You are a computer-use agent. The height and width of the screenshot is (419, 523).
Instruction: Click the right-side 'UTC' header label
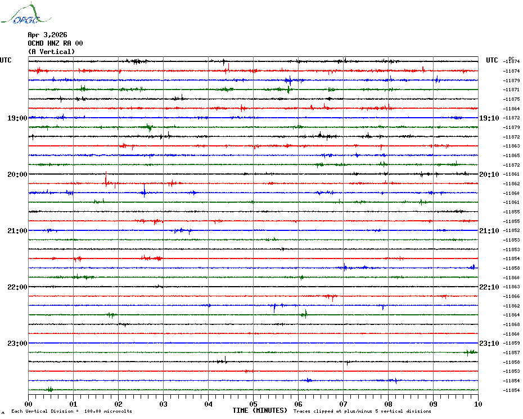pyautogui.click(x=492, y=60)
